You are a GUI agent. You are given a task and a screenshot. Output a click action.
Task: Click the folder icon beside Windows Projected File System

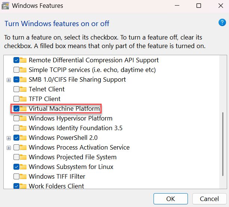pos(24,157)
